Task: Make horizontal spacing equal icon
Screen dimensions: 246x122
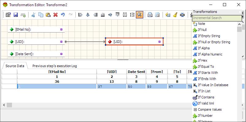Action: point(125,15)
